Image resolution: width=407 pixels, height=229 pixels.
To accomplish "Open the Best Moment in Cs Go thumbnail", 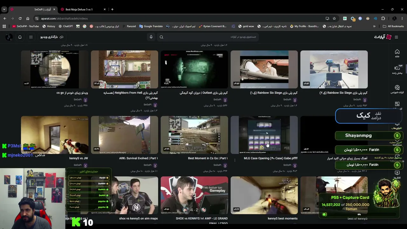I will pyautogui.click(x=194, y=135).
